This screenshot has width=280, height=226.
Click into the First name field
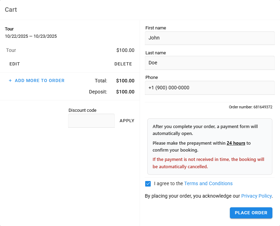(x=209, y=38)
